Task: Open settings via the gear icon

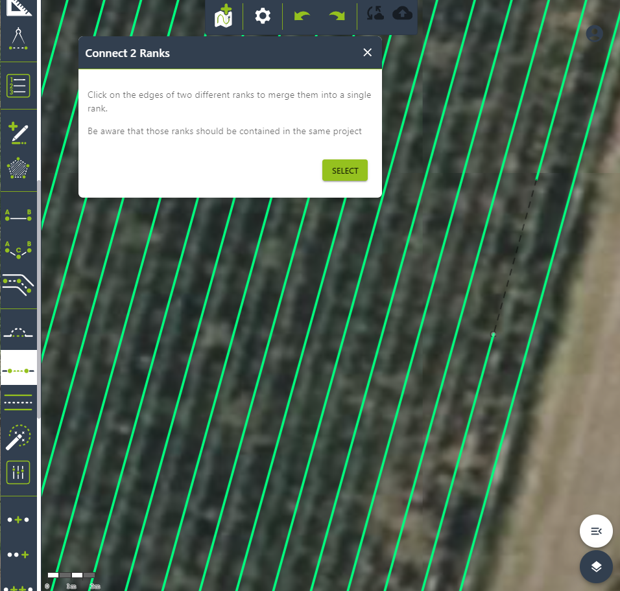Action: (x=263, y=16)
